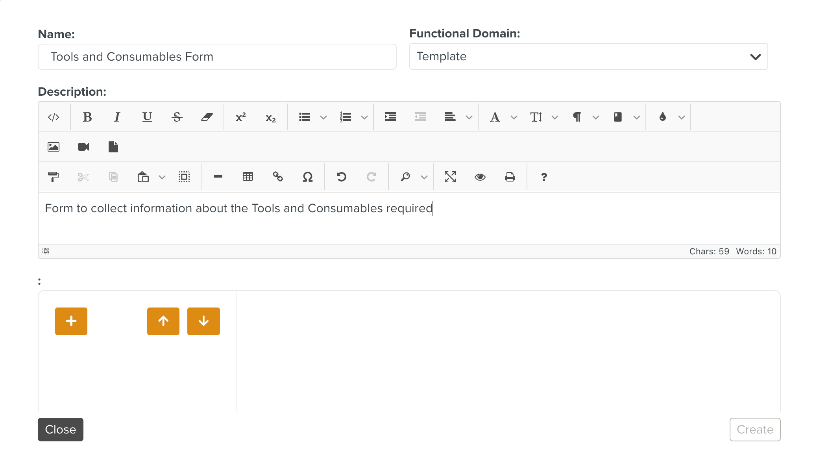This screenshot has width=817, height=452.
Task: Toggle bold formatting
Action: (x=87, y=117)
